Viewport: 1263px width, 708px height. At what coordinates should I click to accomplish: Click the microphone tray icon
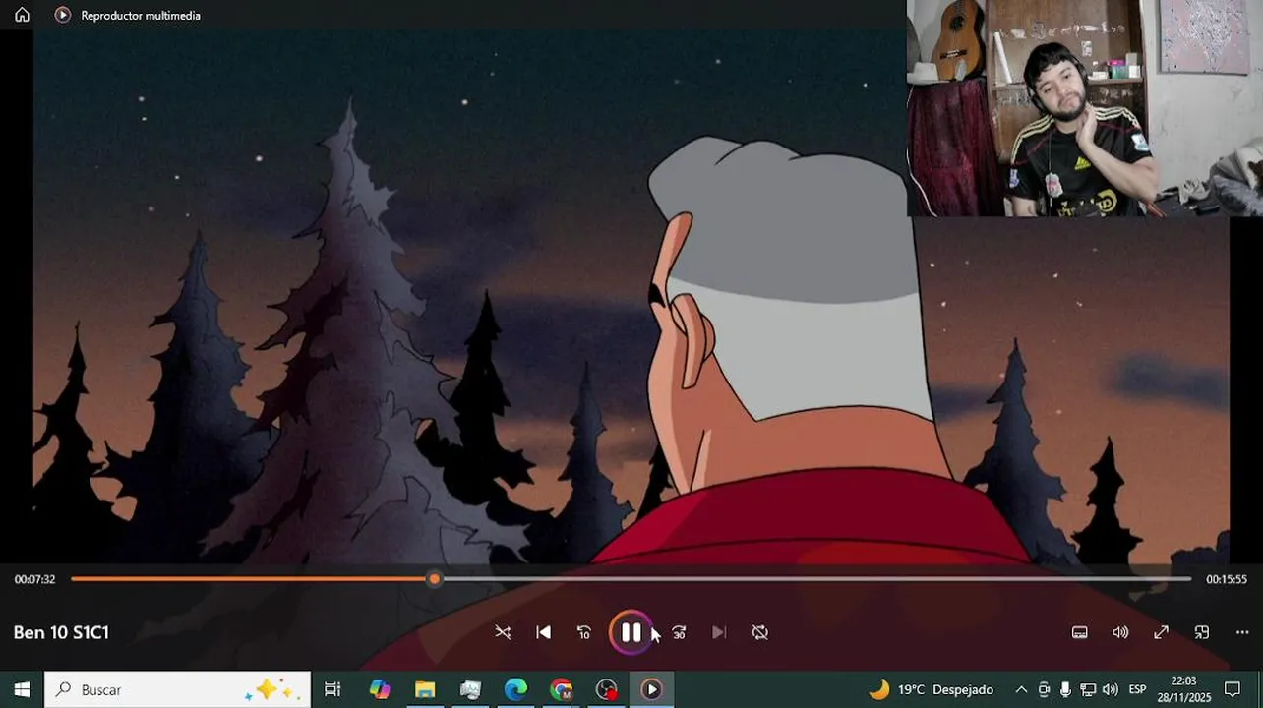coord(1065,689)
